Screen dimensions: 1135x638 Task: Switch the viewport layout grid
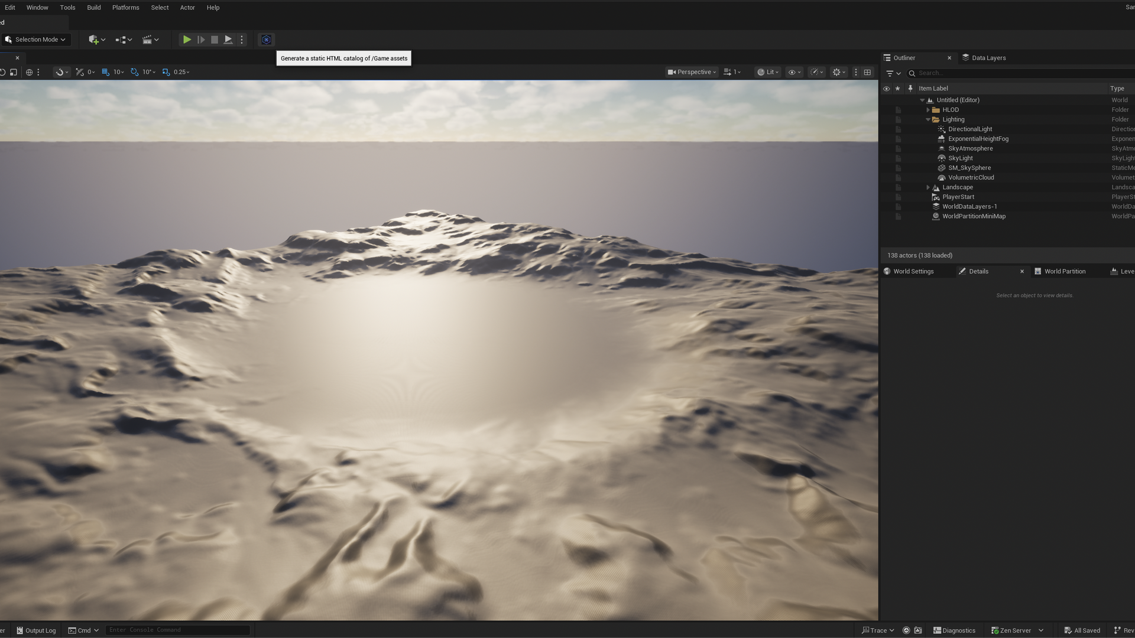(x=867, y=72)
